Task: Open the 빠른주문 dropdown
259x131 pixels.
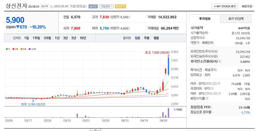Action: pyautogui.click(x=248, y=6)
